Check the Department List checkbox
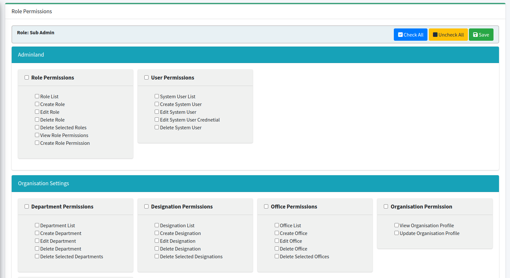 pos(37,225)
